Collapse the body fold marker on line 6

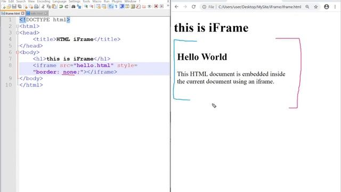coord(18,52)
